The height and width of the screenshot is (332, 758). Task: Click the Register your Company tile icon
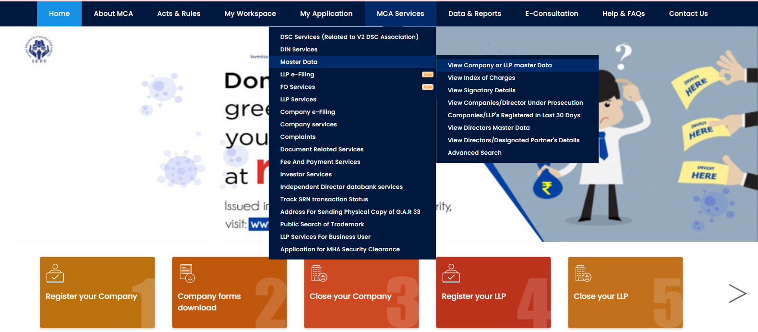tap(55, 273)
